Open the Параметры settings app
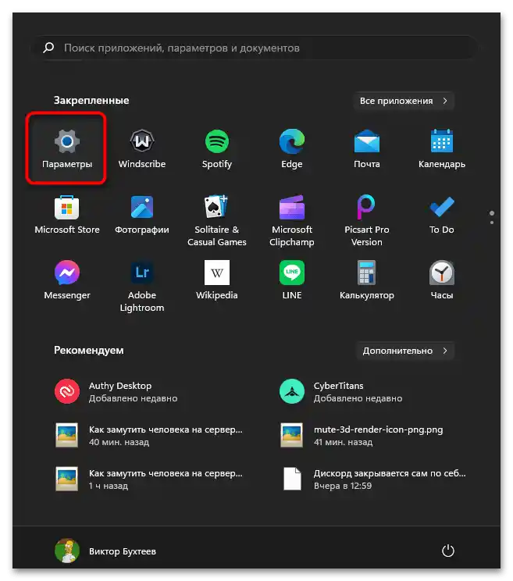This screenshot has height=581, width=513. click(x=66, y=148)
